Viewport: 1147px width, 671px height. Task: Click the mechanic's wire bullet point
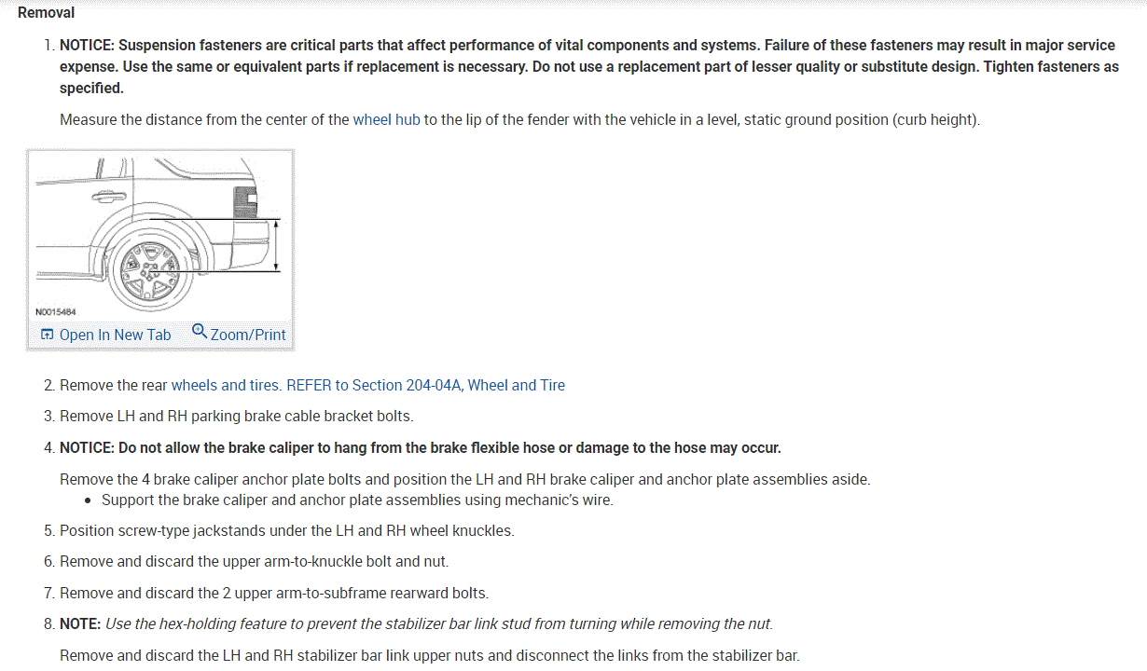point(357,500)
